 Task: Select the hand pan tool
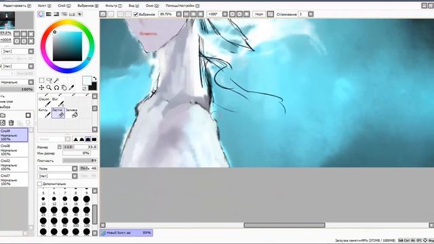pyautogui.click(x=64, y=87)
